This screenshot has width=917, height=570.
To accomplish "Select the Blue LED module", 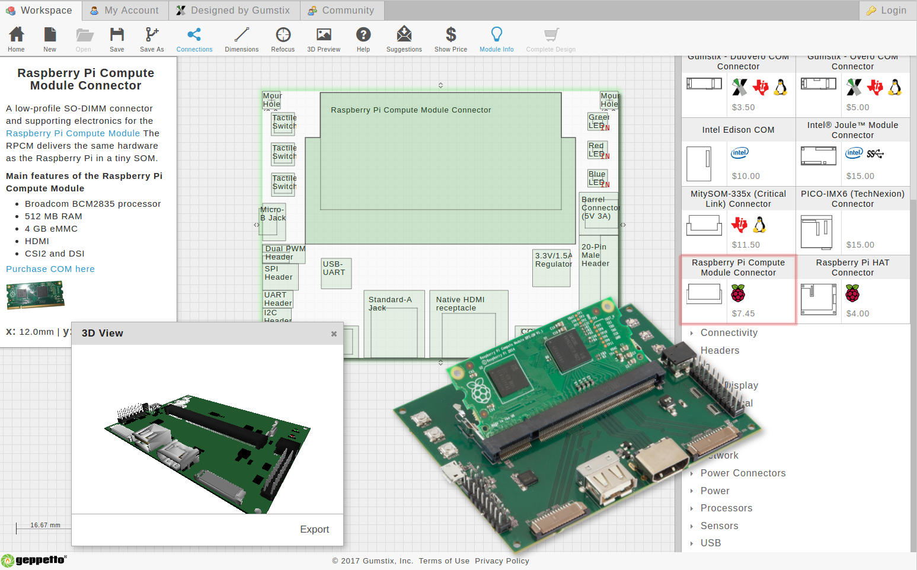I will [598, 178].
